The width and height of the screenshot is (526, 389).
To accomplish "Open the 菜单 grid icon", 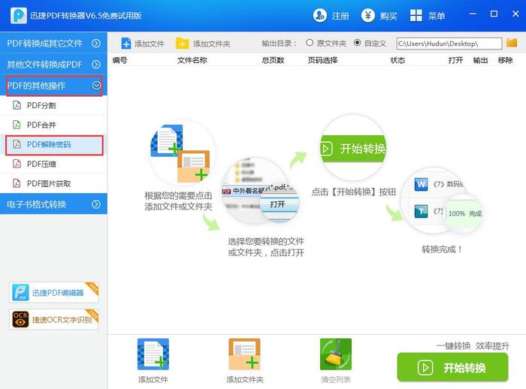I will click(416, 16).
